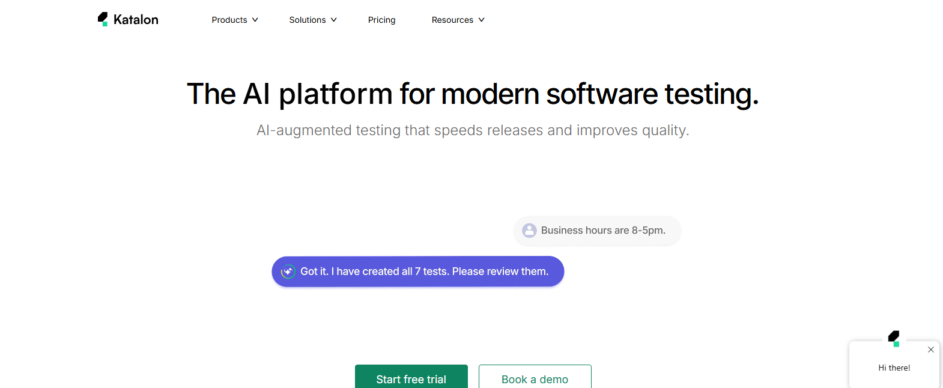Image resolution: width=943 pixels, height=388 pixels.
Task: Expand the chevron next to Resources
Action: click(x=481, y=20)
